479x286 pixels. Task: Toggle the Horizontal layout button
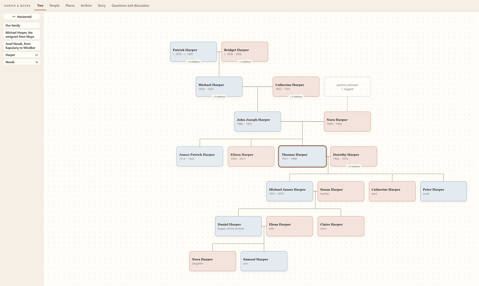pos(22,17)
